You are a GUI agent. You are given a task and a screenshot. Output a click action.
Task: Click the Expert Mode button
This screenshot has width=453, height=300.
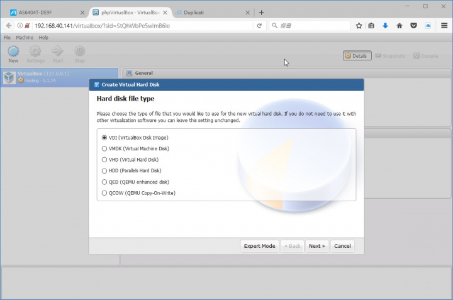point(259,246)
